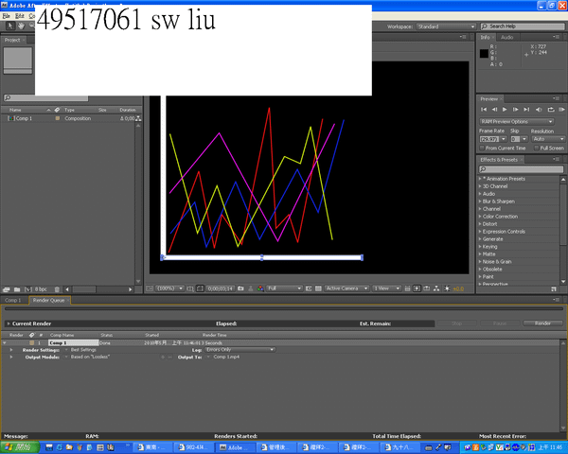Toggle transparency grid in viewer
The width and height of the screenshot is (568, 454).
pyautogui.click(x=318, y=288)
